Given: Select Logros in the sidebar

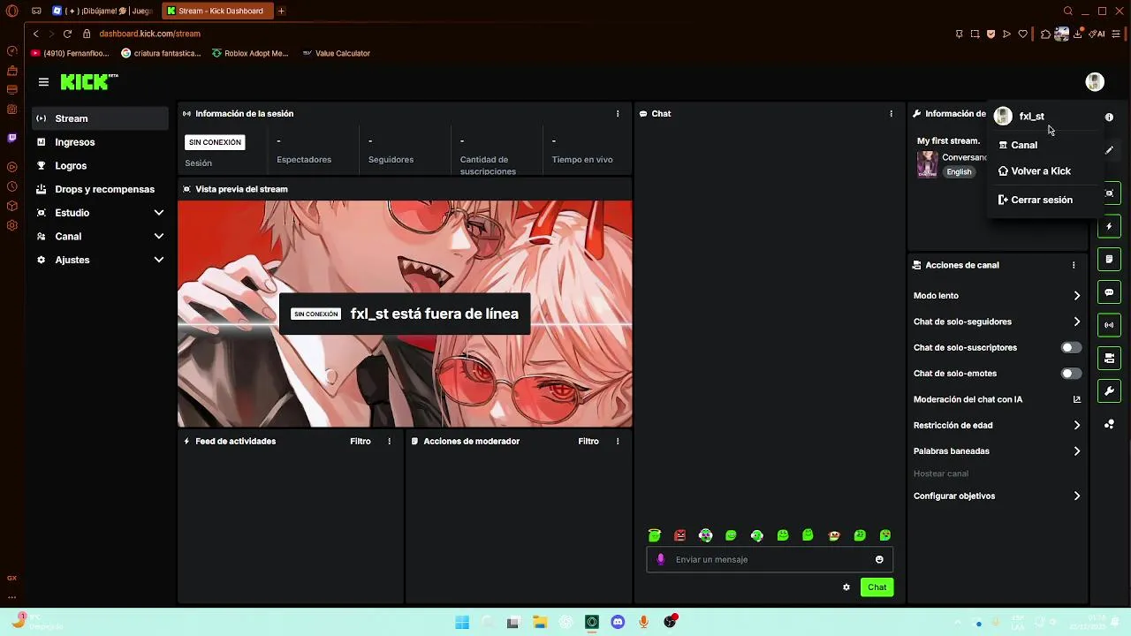Looking at the screenshot, I should (x=100, y=166).
